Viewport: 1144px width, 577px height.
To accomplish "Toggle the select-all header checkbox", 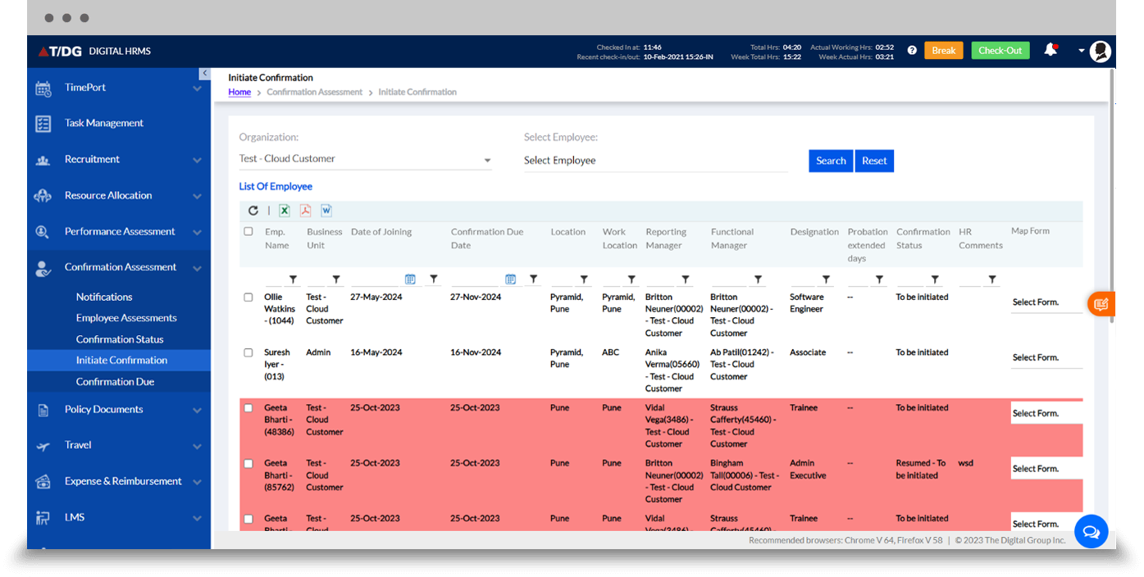I will click(x=248, y=232).
